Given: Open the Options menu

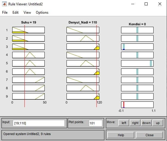Looking at the screenshot, I should coord(42,12).
